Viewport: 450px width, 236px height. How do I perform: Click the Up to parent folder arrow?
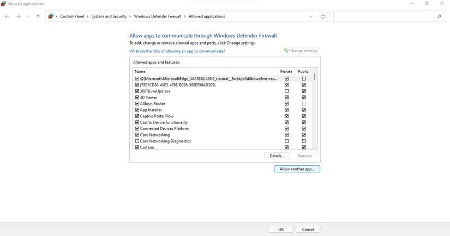click(x=38, y=16)
